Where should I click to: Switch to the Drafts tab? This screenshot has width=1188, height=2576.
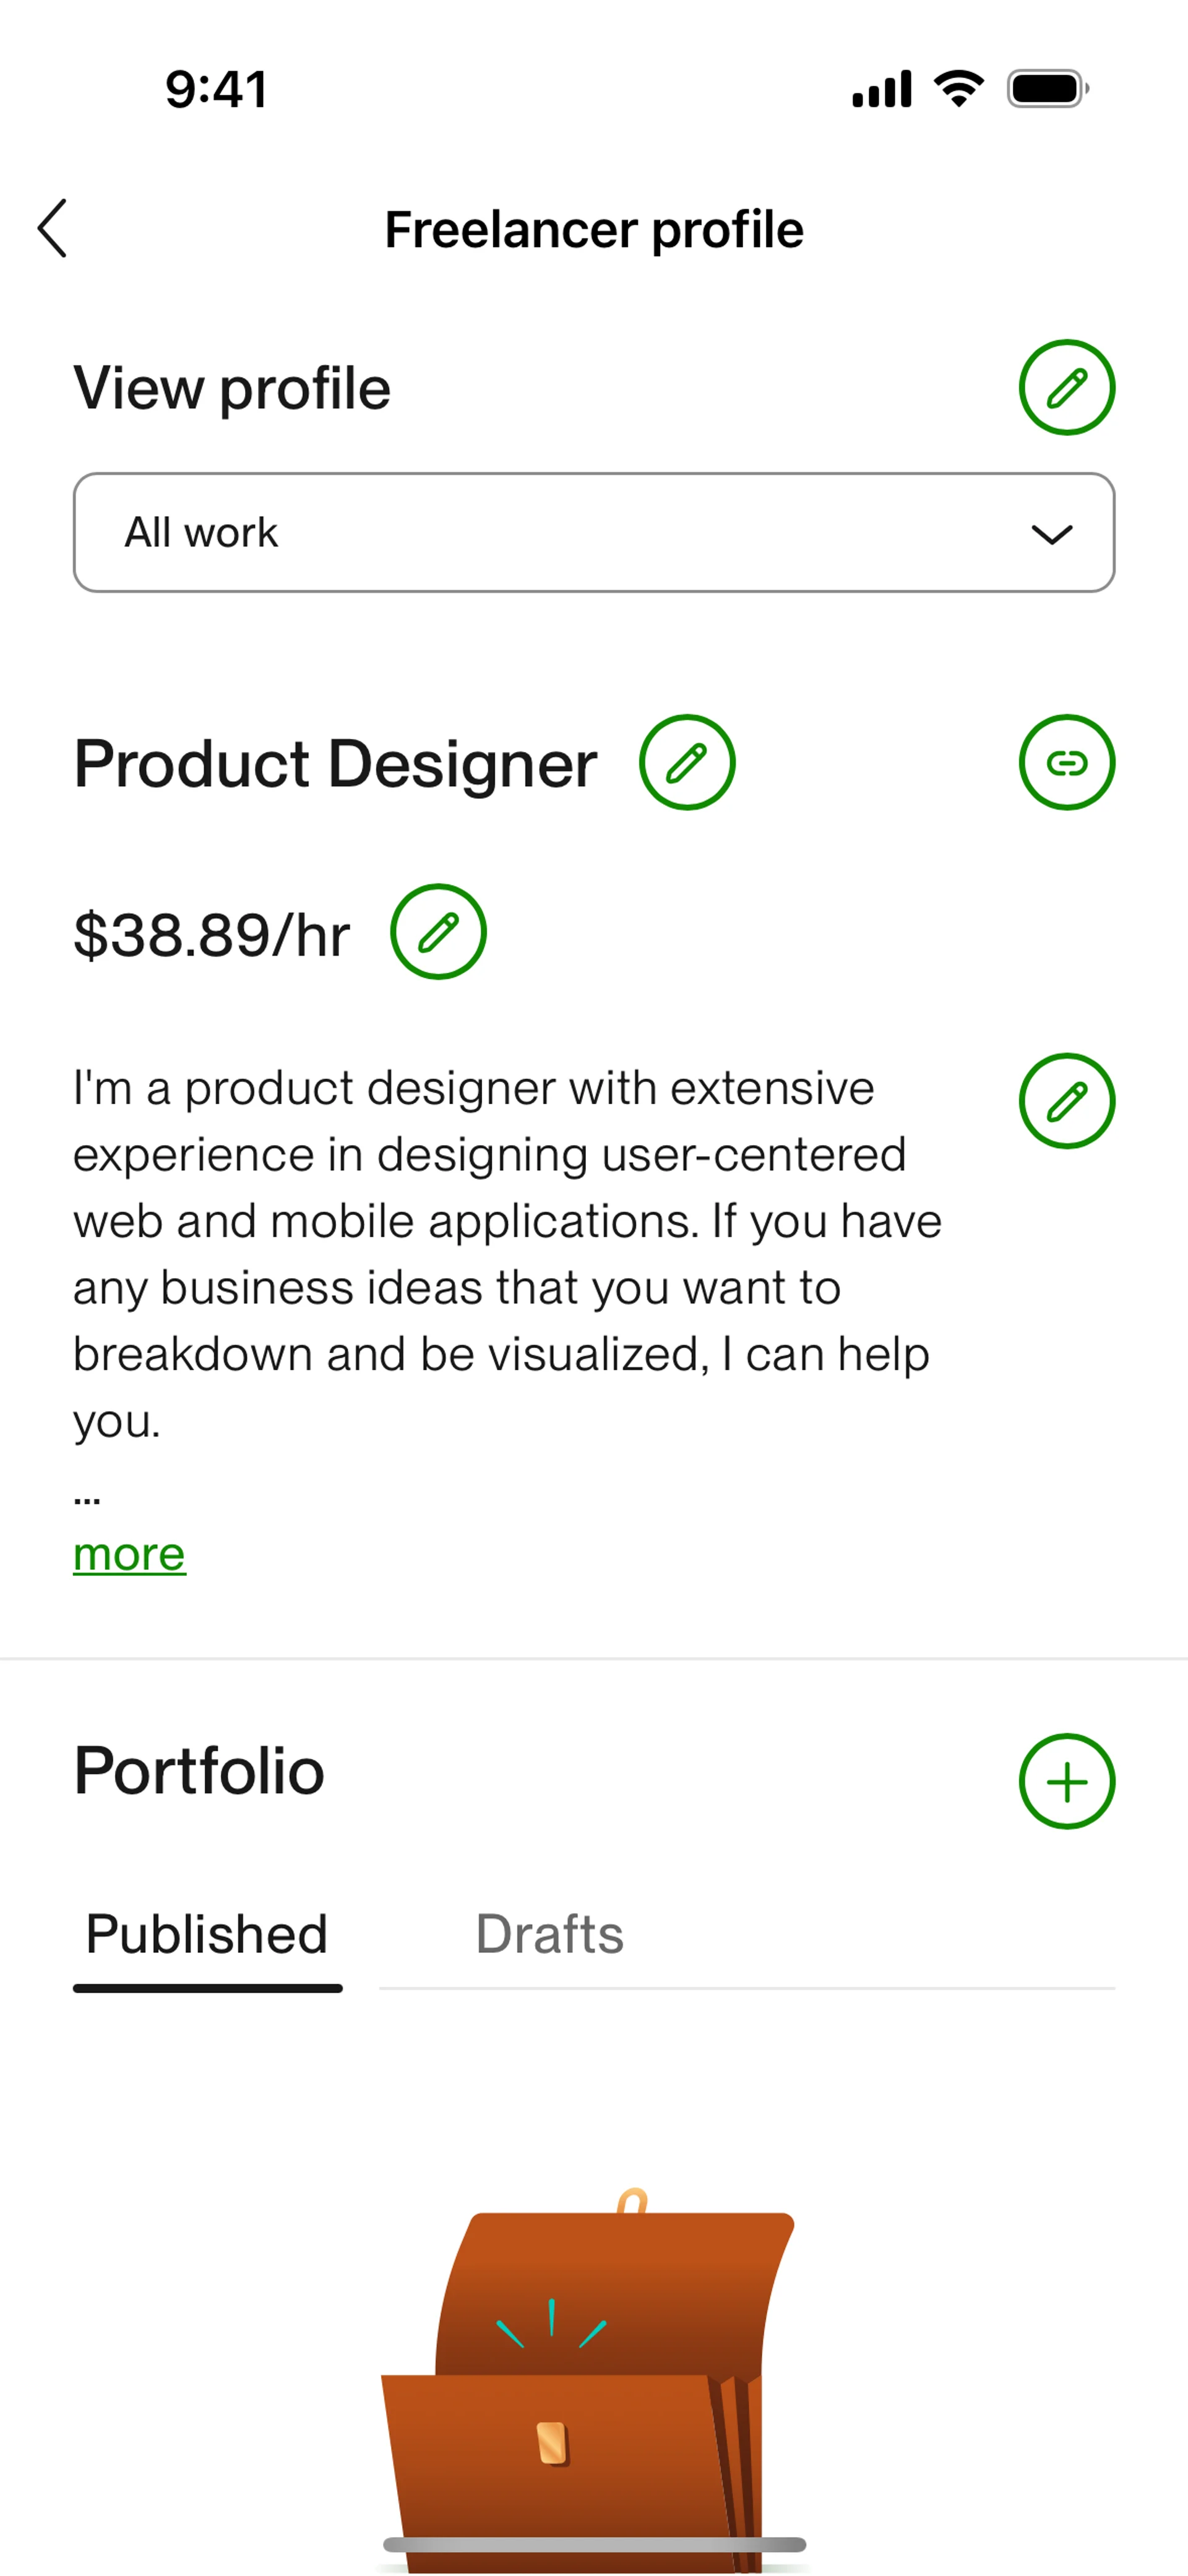click(x=549, y=1934)
